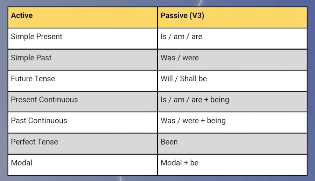
Task: Click the Present Continuous cell
Action: point(83,101)
